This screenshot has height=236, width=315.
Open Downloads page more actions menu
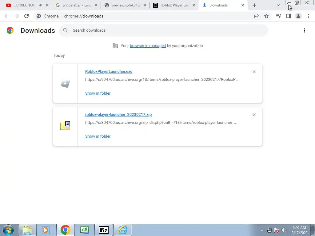click(x=304, y=30)
